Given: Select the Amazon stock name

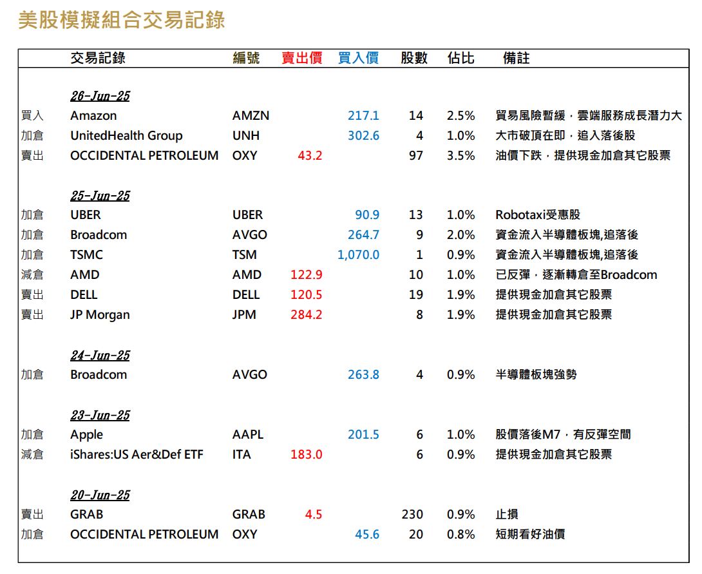Looking at the screenshot, I should point(93,115).
